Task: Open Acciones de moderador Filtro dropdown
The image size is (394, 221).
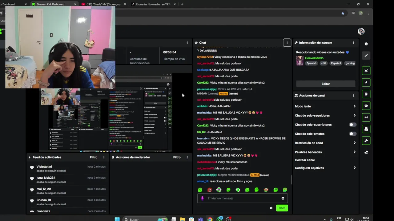Action: (x=177, y=157)
